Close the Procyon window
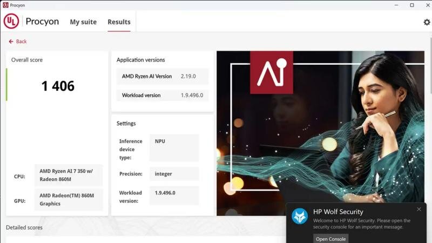This screenshot has height=243, width=432. coord(426,5)
